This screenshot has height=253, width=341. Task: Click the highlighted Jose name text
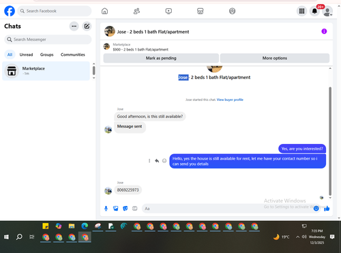point(183,78)
